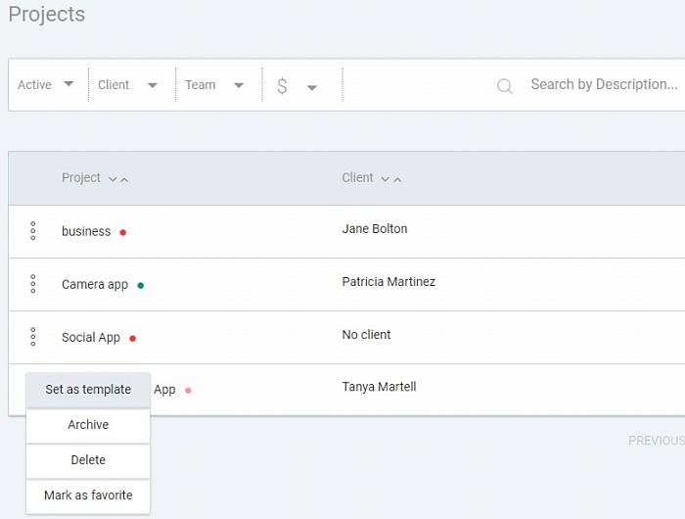Open the Team filter dropdown
This screenshot has height=519, width=685.
click(214, 84)
